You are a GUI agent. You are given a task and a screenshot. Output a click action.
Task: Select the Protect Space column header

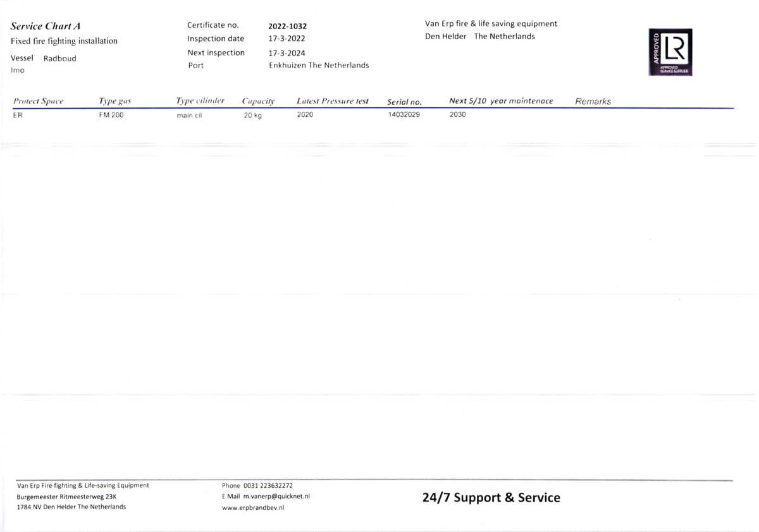pos(39,101)
